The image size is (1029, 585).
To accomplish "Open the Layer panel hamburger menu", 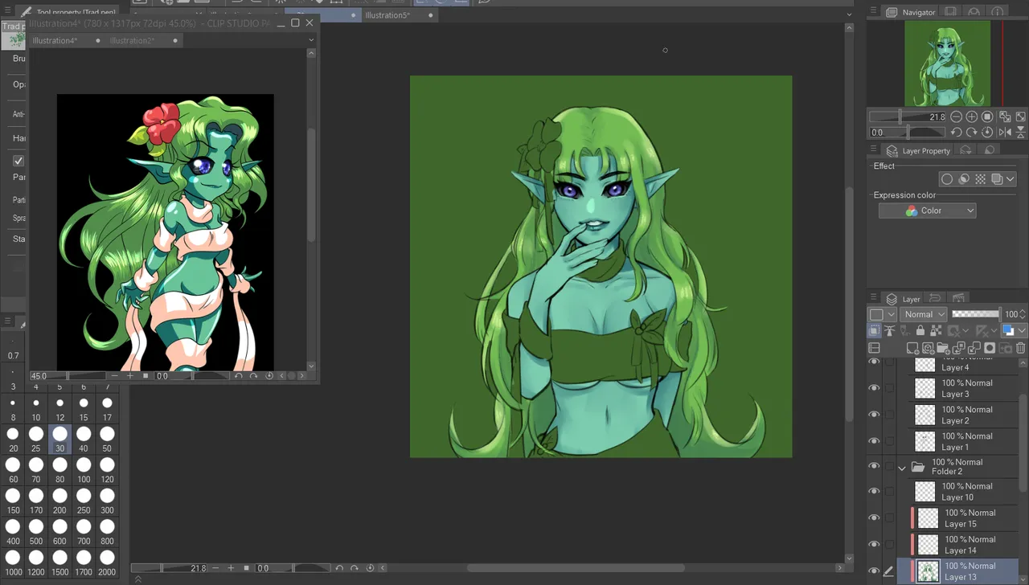I will tap(873, 298).
